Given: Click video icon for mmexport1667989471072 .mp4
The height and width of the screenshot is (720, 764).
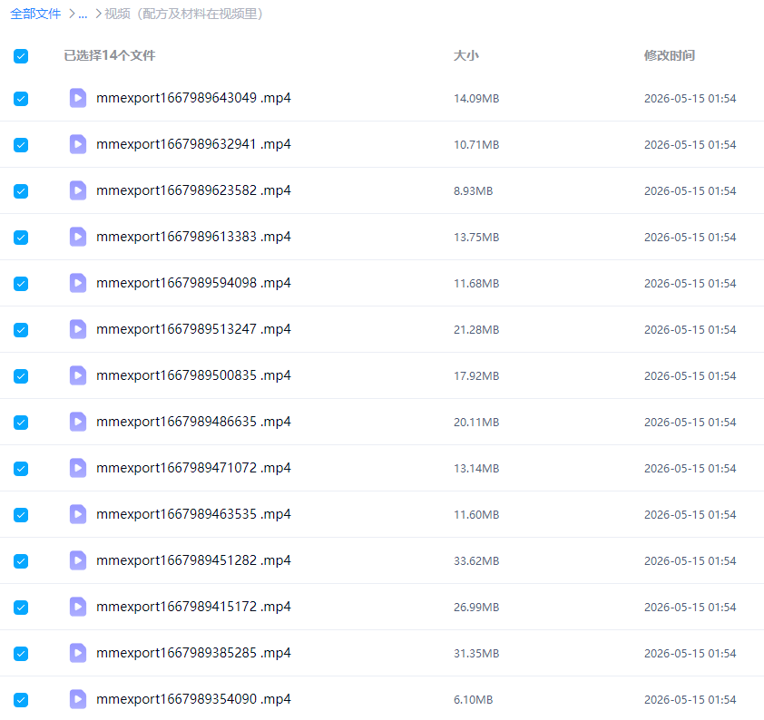Looking at the screenshot, I should click(x=78, y=468).
